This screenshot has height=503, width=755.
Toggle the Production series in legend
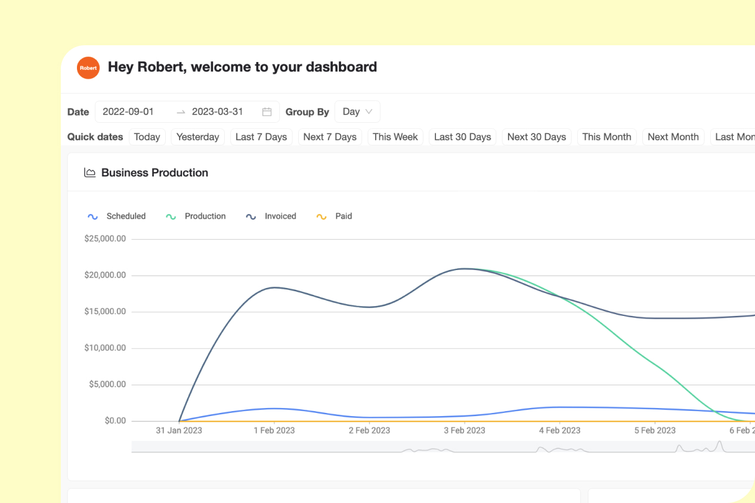[196, 216]
